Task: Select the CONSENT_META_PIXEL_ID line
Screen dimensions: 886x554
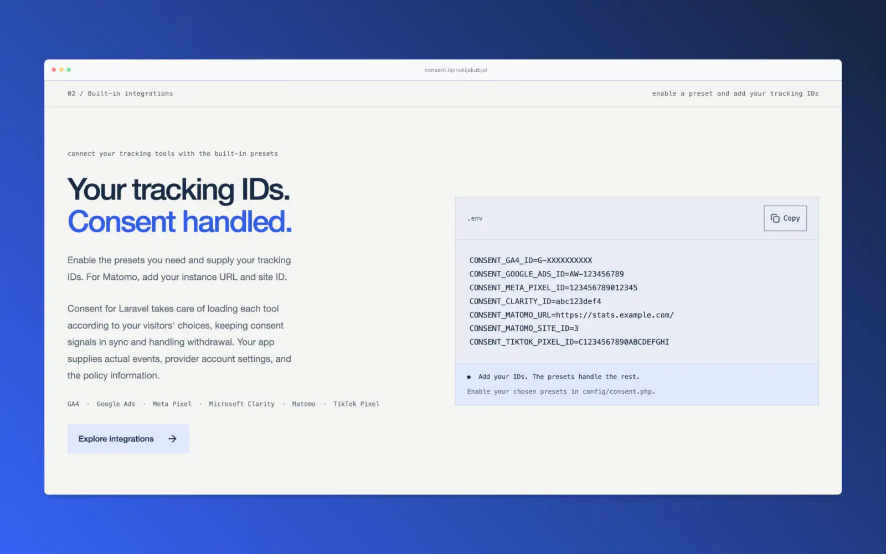Action: 553,288
